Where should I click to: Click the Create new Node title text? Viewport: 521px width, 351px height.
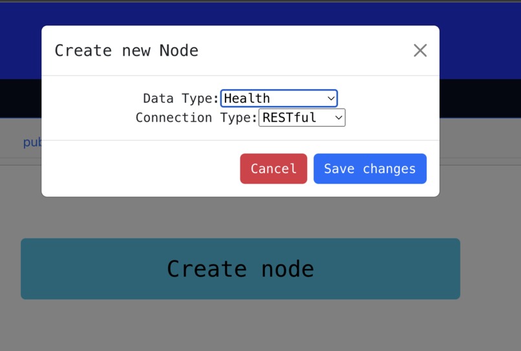click(x=127, y=50)
